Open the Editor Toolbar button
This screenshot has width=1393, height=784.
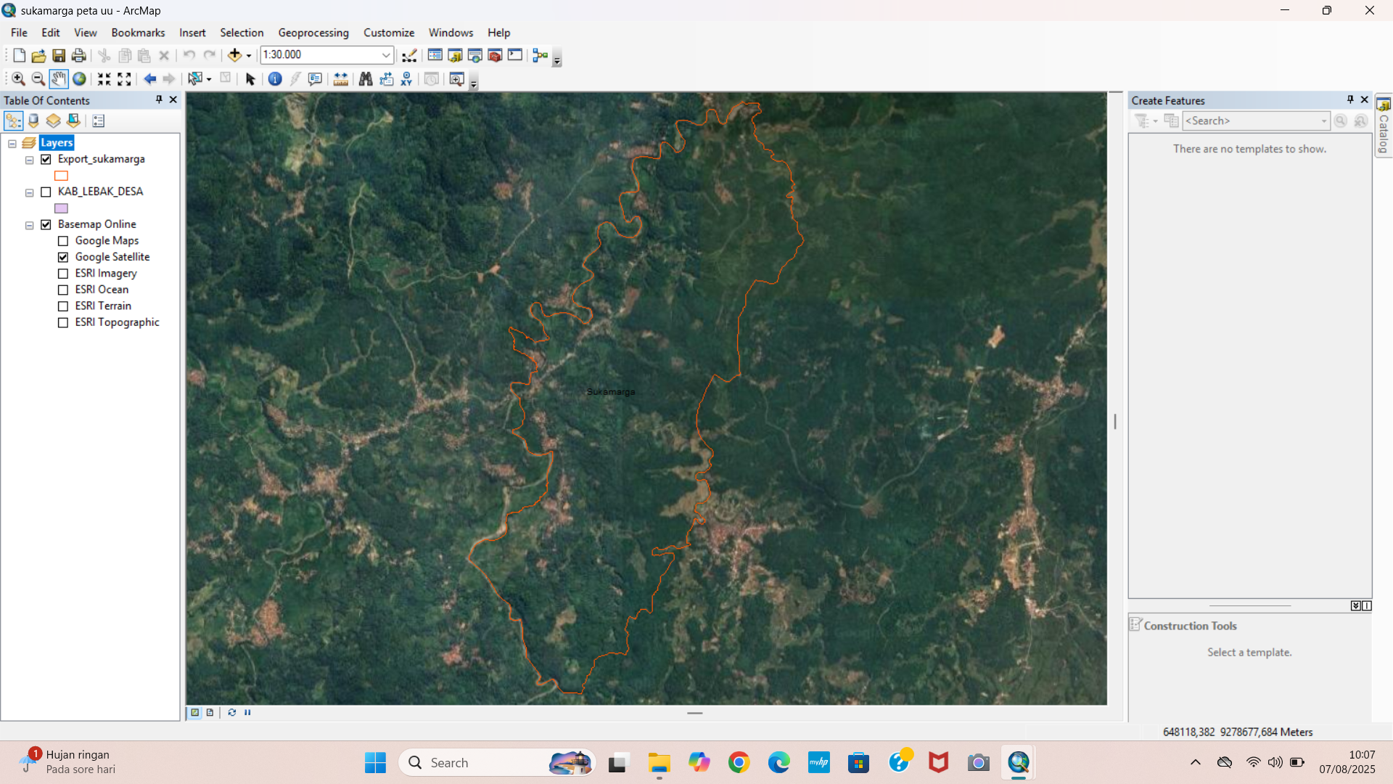[409, 55]
